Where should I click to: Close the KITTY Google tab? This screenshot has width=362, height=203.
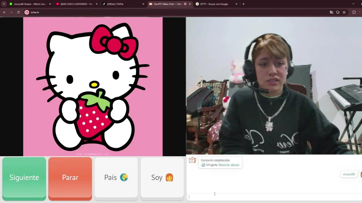(236, 4)
